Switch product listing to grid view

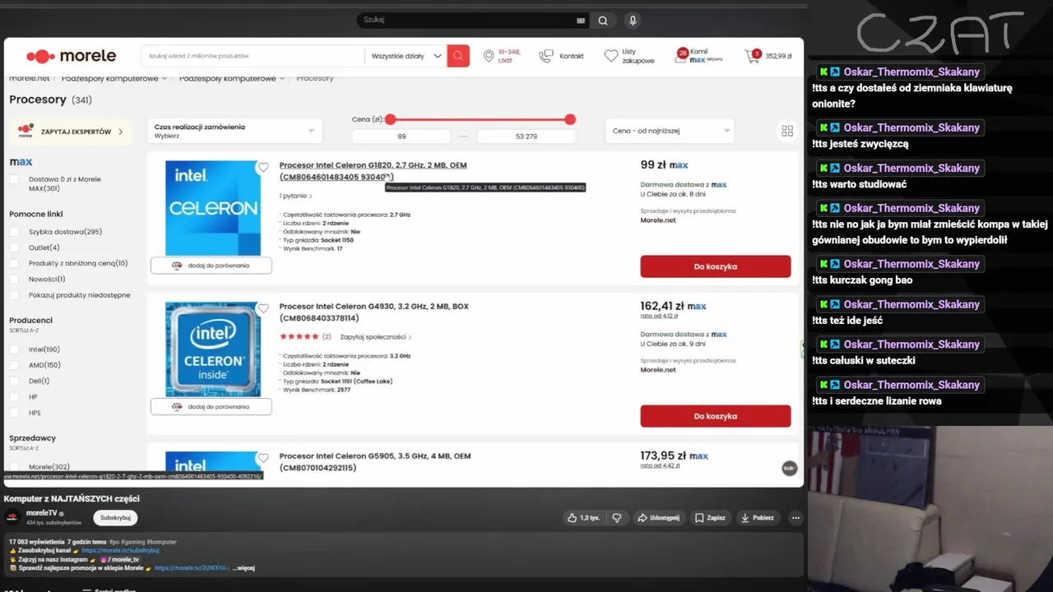[x=787, y=131]
